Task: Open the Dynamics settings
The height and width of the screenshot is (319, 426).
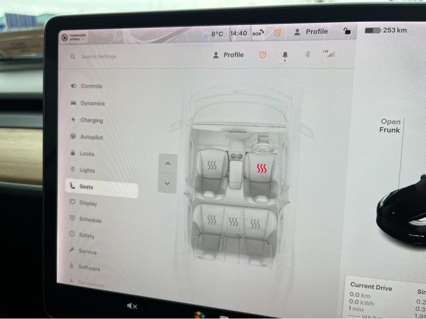Action: pos(92,103)
